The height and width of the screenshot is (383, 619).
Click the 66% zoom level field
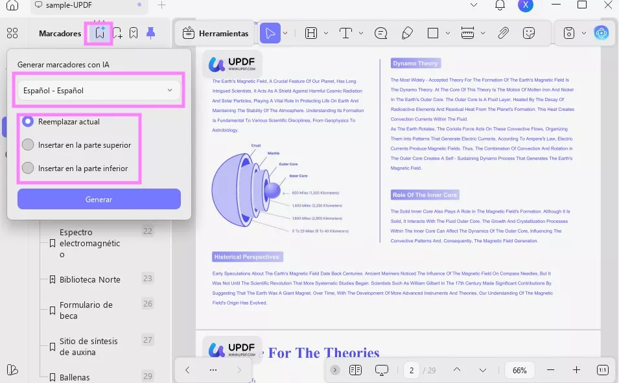click(x=520, y=371)
